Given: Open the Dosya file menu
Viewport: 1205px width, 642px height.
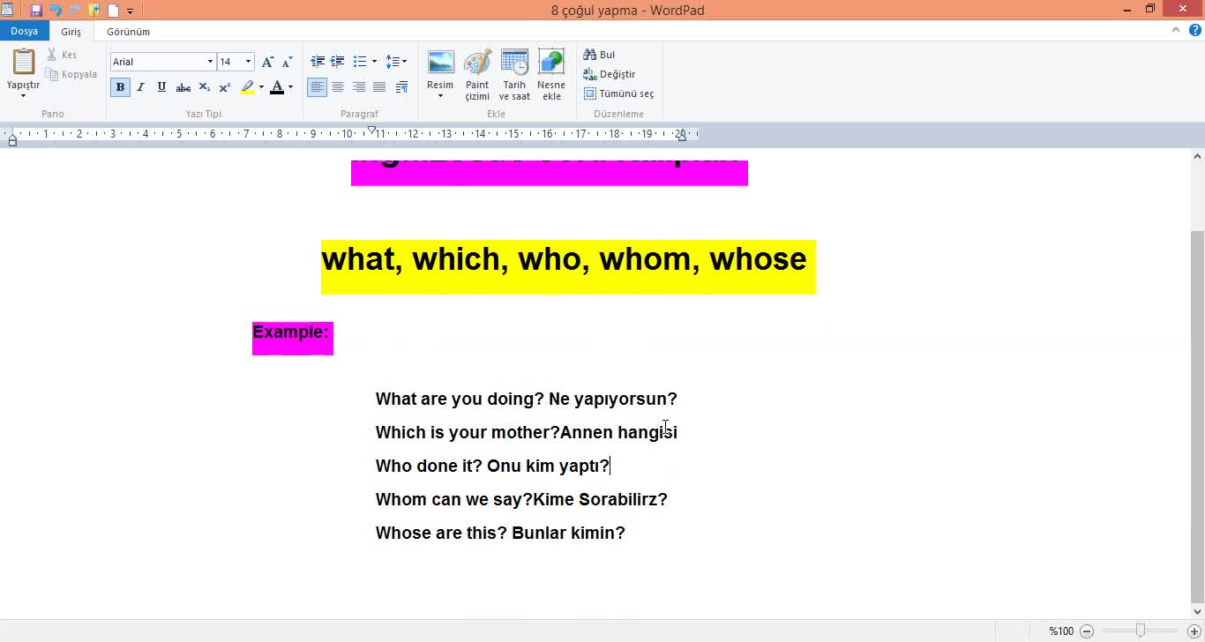Looking at the screenshot, I should pyautogui.click(x=25, y=31).
